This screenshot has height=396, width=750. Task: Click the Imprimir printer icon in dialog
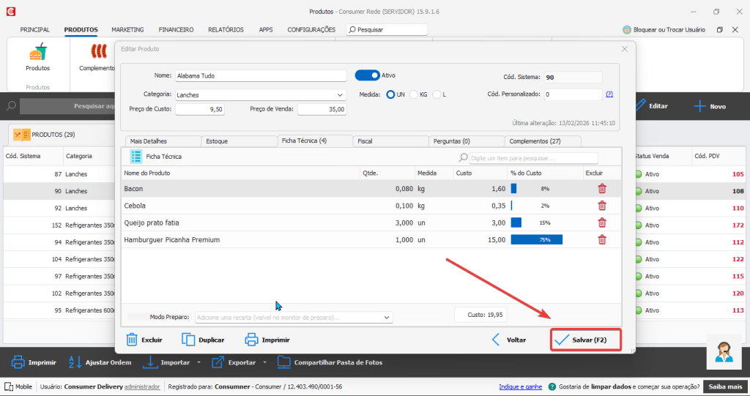tap(251, 340)
